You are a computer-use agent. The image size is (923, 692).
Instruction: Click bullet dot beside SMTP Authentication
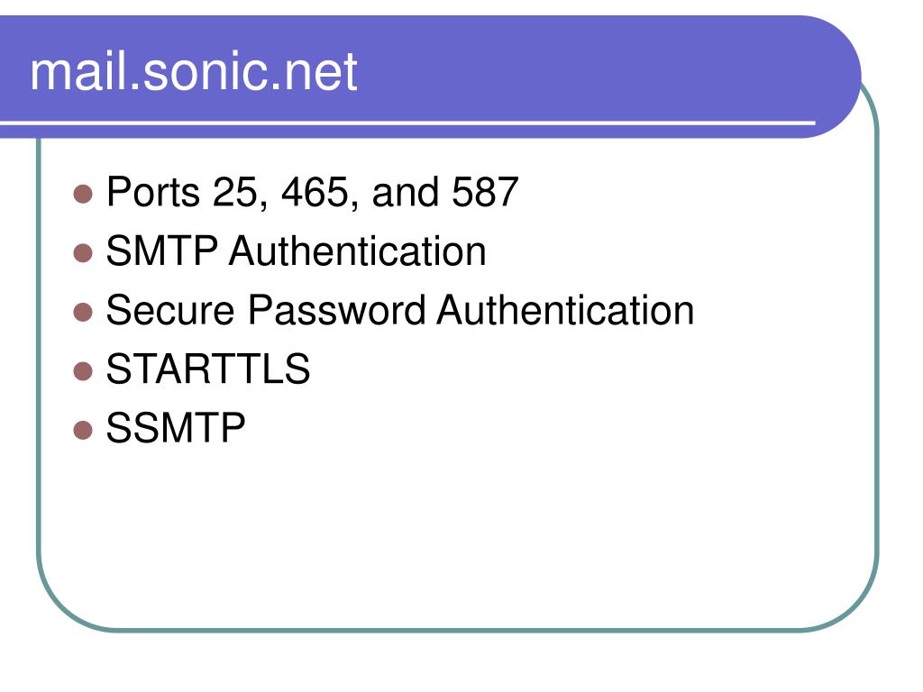click(x=83, y=253)
